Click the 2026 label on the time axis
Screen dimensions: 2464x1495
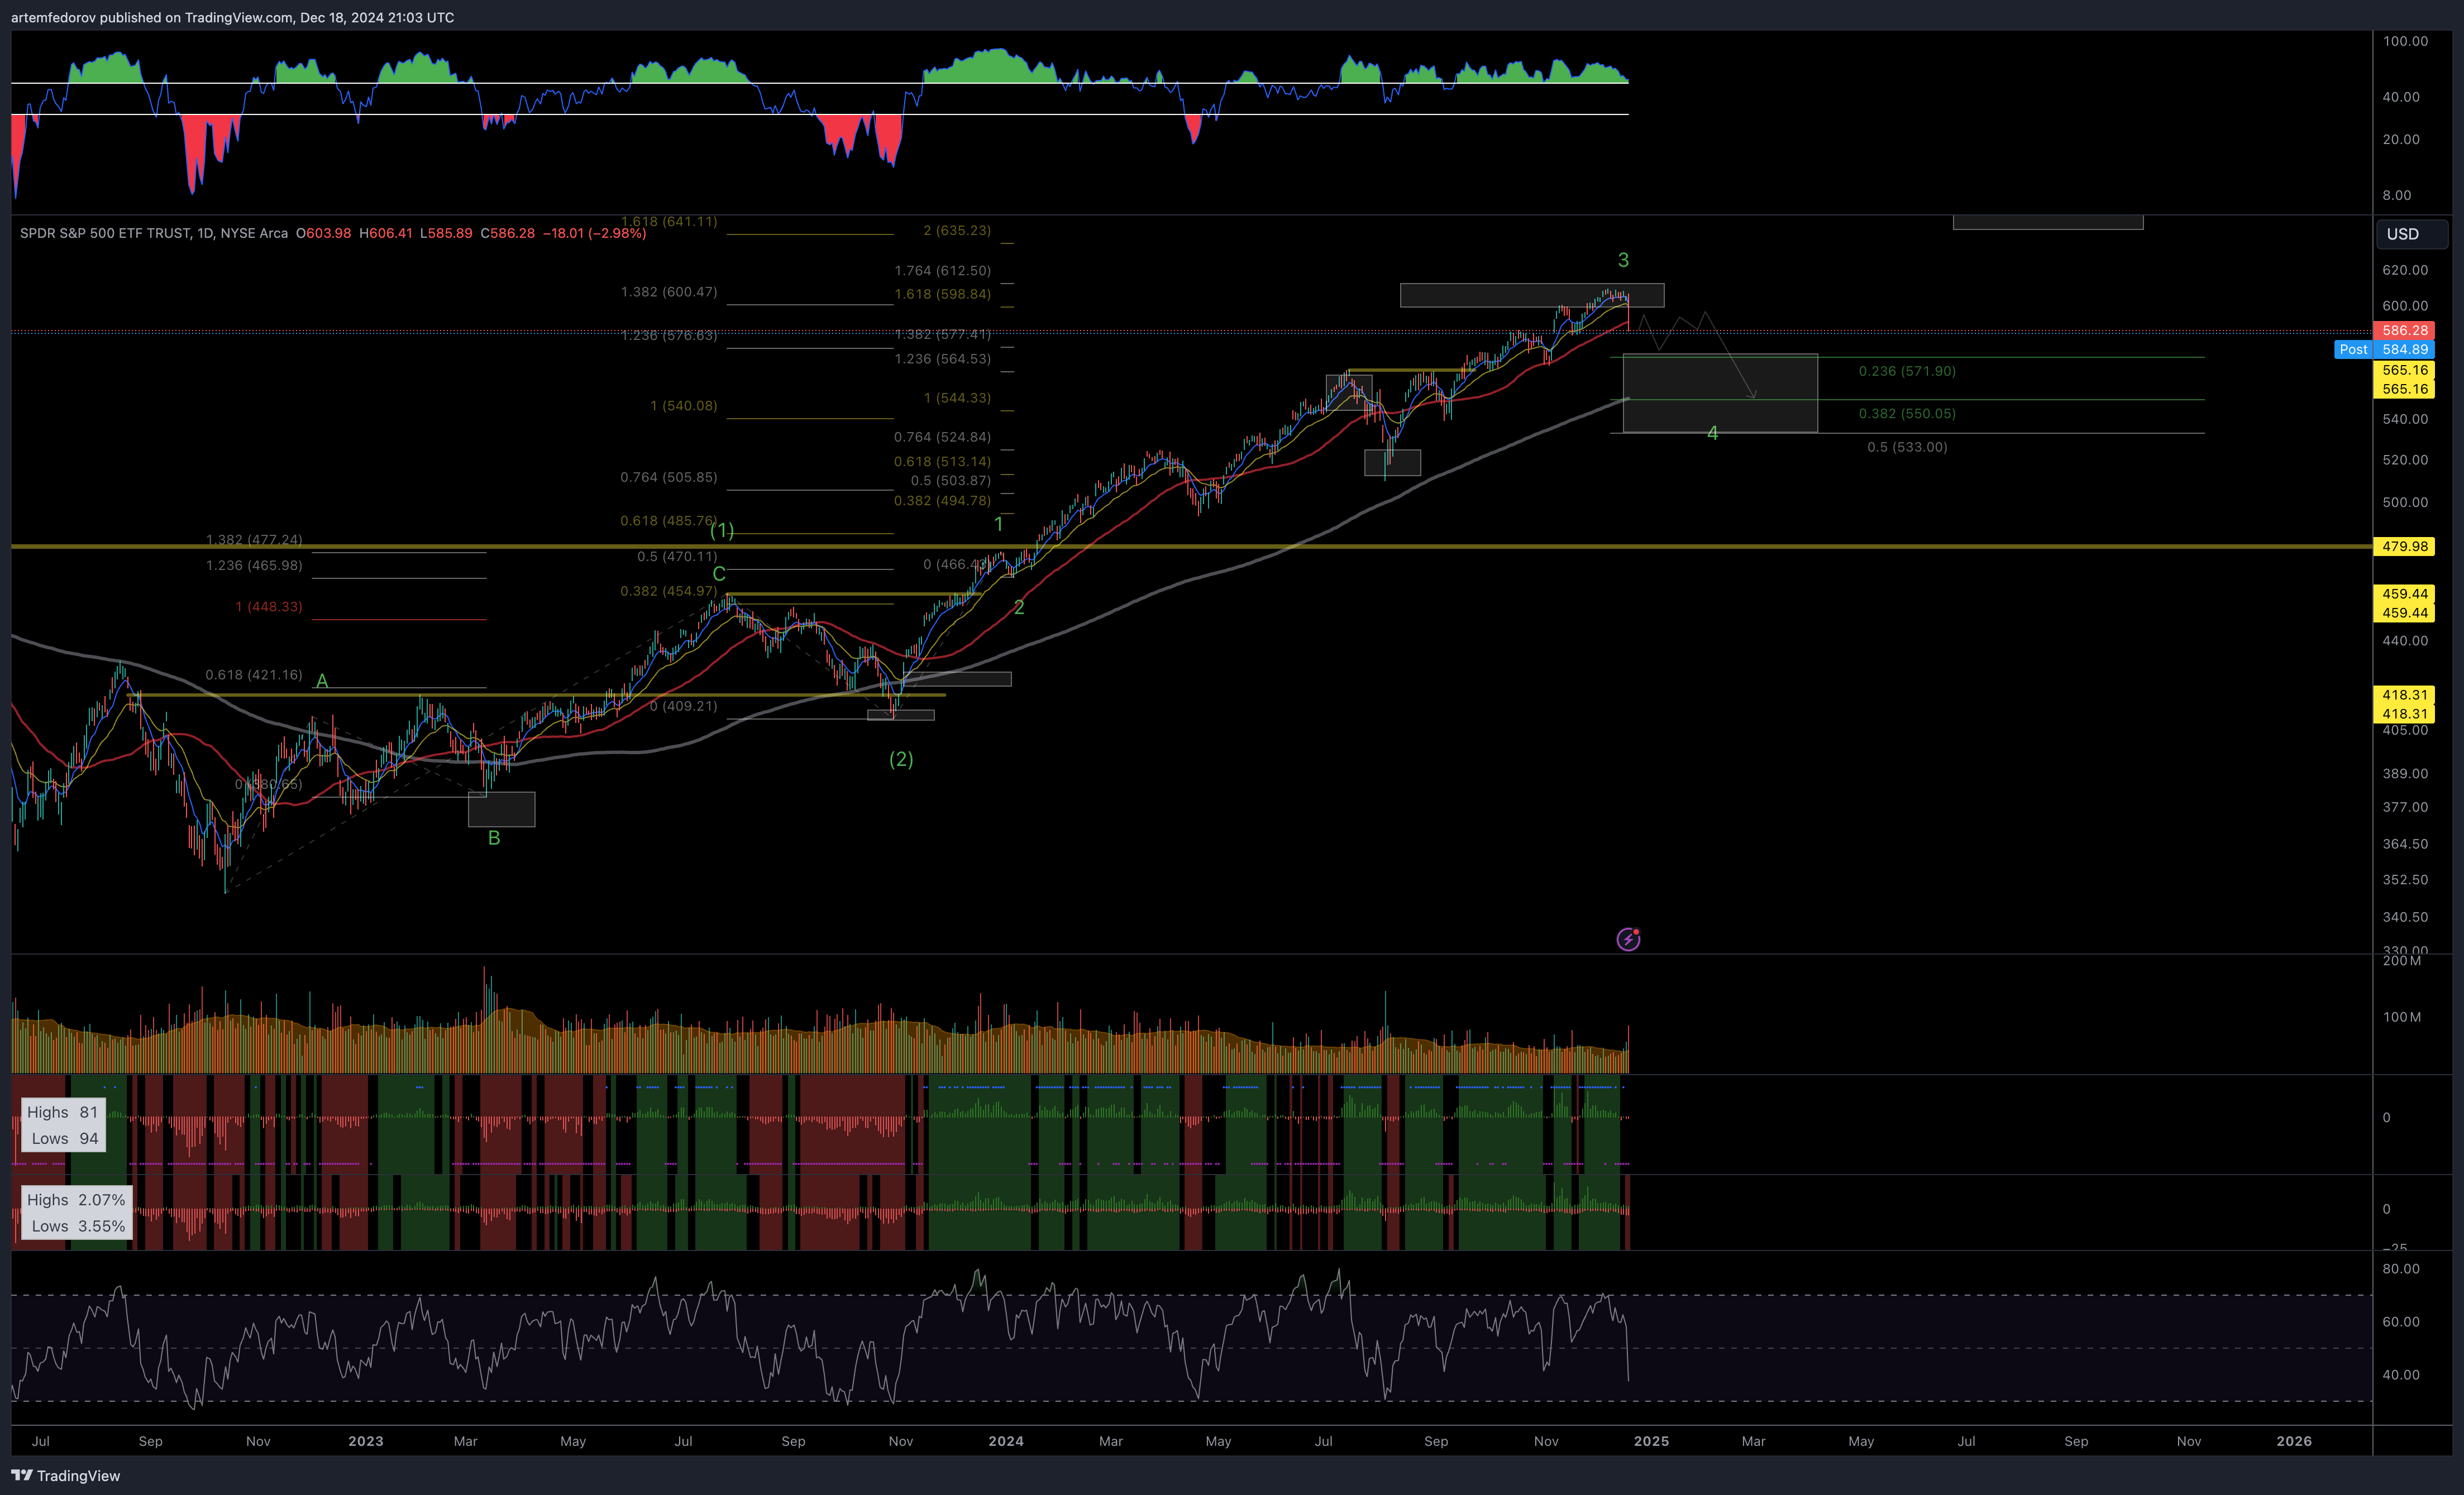tap(2294, 1441)
